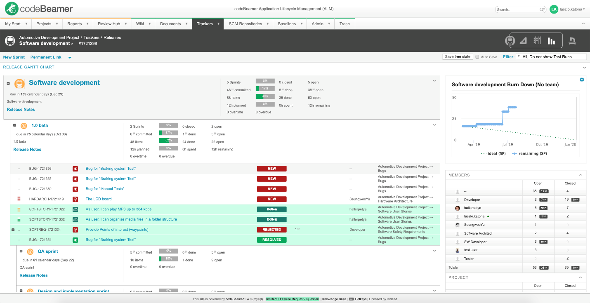
Task: Open the Baselines tab
Action: pos(290,23)
